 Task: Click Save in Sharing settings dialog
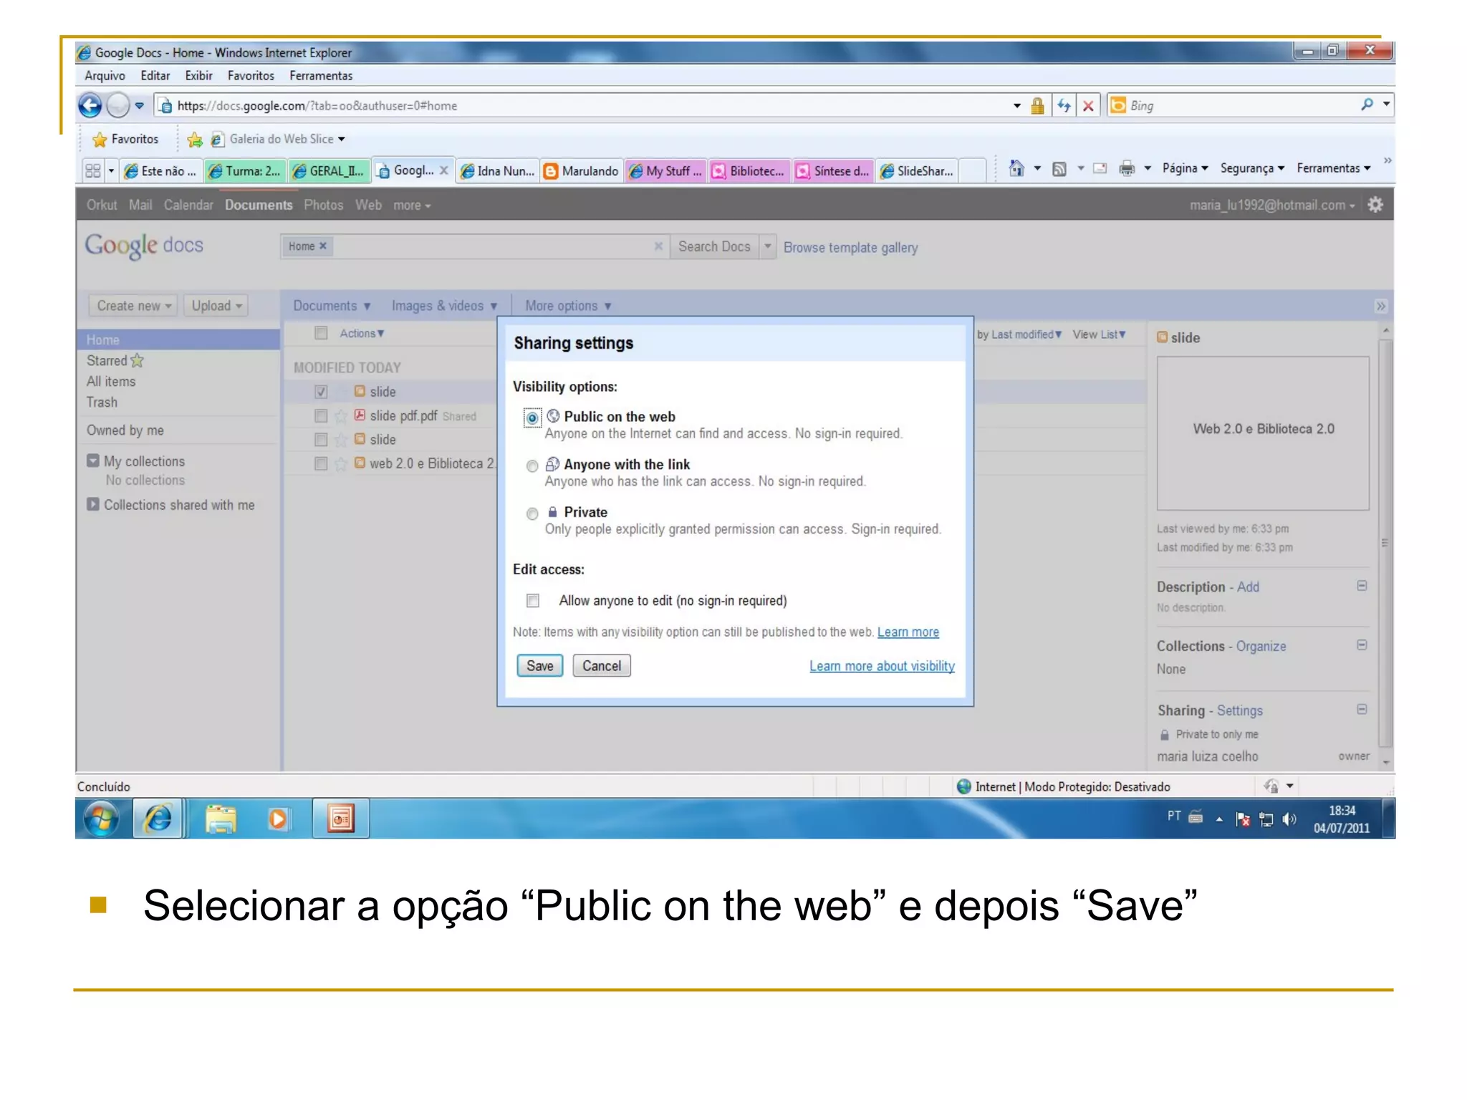click(540, 666)
